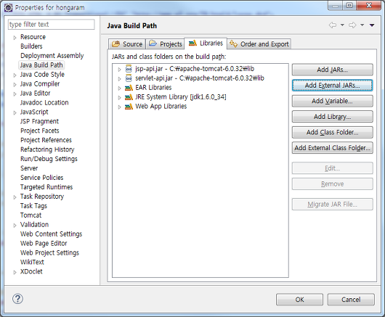This screenshot has width=385, height=317.
Task: Select the Libraries tab
Action: 206,43
